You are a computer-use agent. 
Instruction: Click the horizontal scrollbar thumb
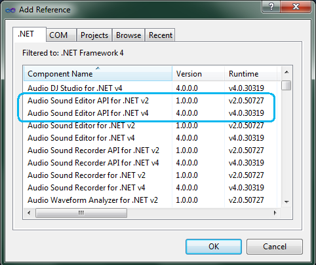(81, 213)
